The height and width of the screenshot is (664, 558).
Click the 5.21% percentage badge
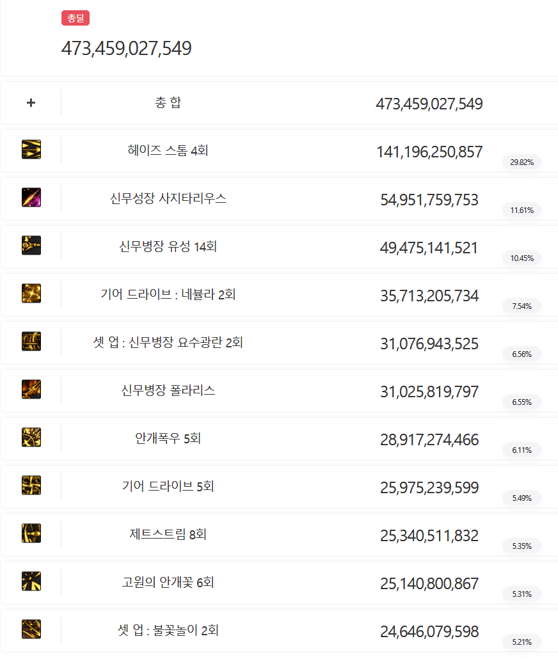pos(522,642)
